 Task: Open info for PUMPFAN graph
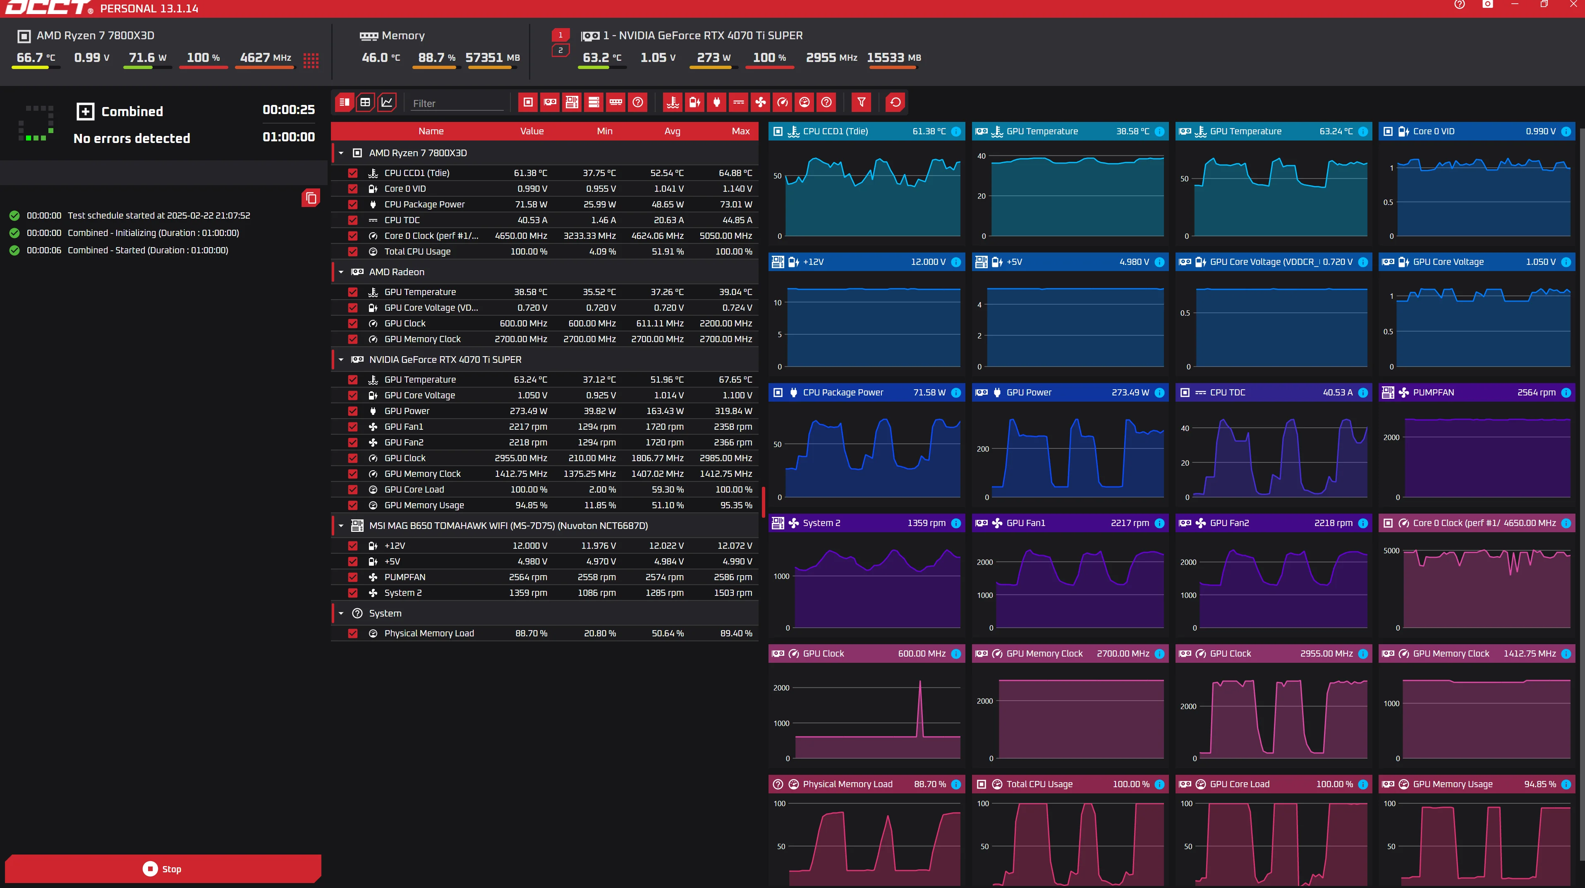point(1566,393)
